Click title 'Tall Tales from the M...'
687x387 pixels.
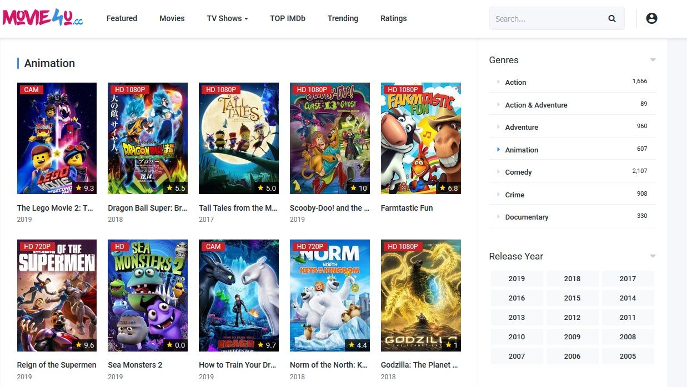(238, 208)
